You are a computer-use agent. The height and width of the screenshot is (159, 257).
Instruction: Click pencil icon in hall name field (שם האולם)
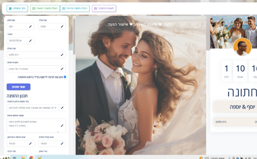coord(62,55)
